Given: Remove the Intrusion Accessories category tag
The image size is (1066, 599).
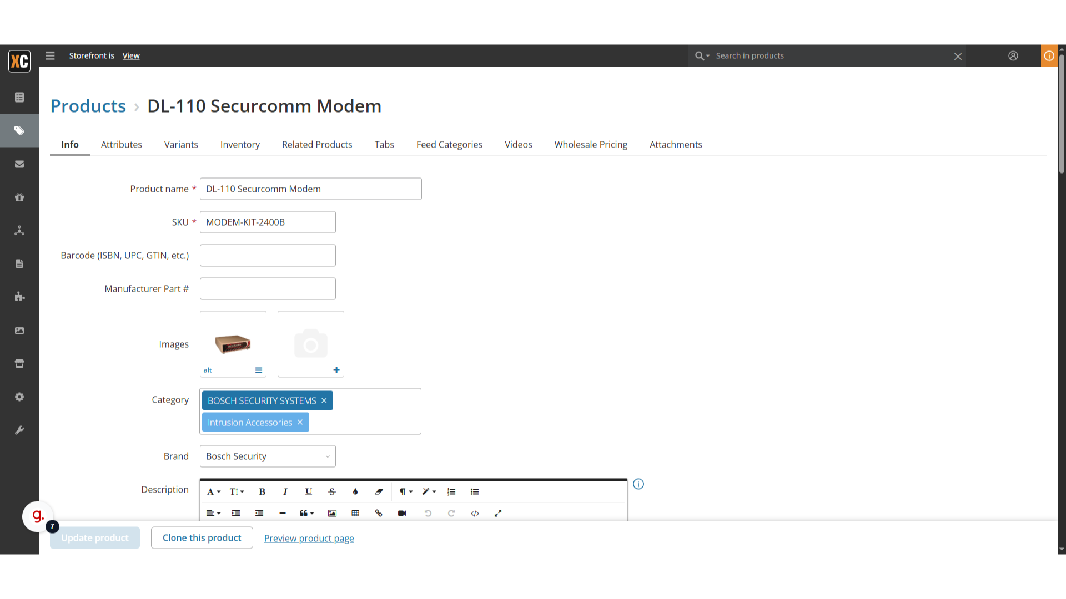Looking at the screenshot, I should [x=300, y=422].
